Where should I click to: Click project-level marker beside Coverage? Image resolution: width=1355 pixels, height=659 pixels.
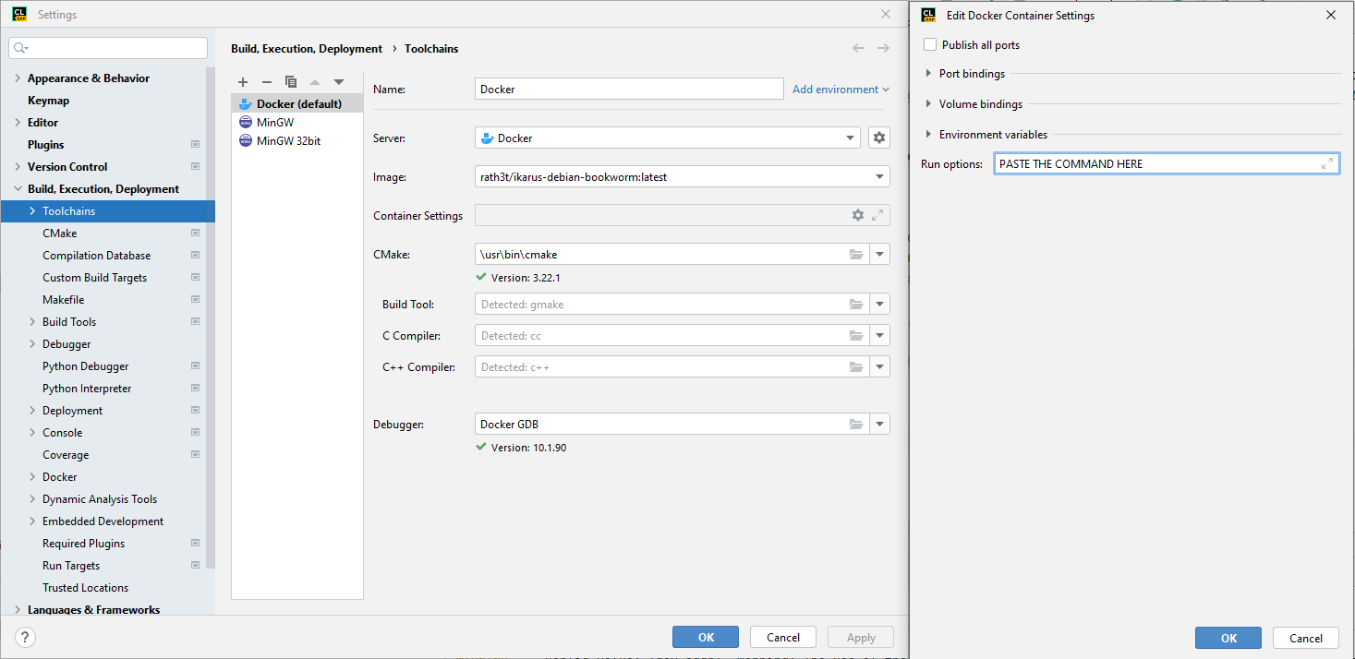click(195, 455)
